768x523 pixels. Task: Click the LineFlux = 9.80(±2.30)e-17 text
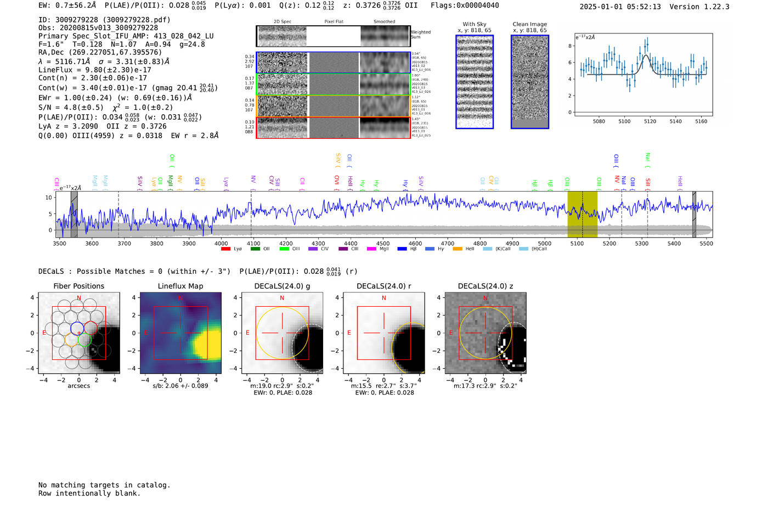click(95, 70)
